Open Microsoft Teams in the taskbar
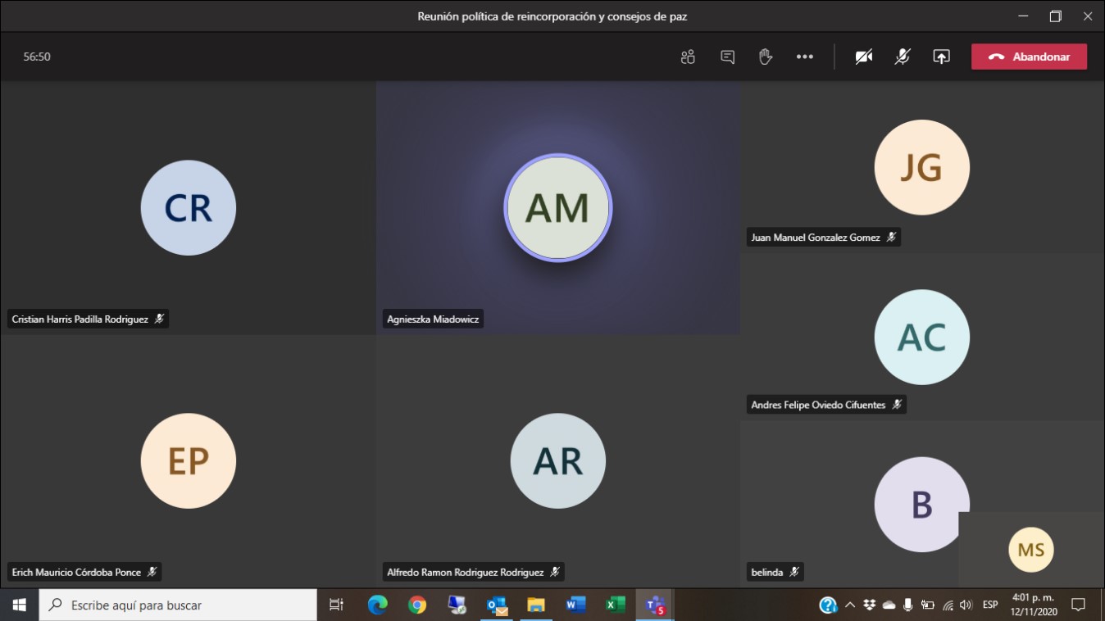Image resolution: width=1105 pixels, height=621 pixels. (x=654, y=605)
